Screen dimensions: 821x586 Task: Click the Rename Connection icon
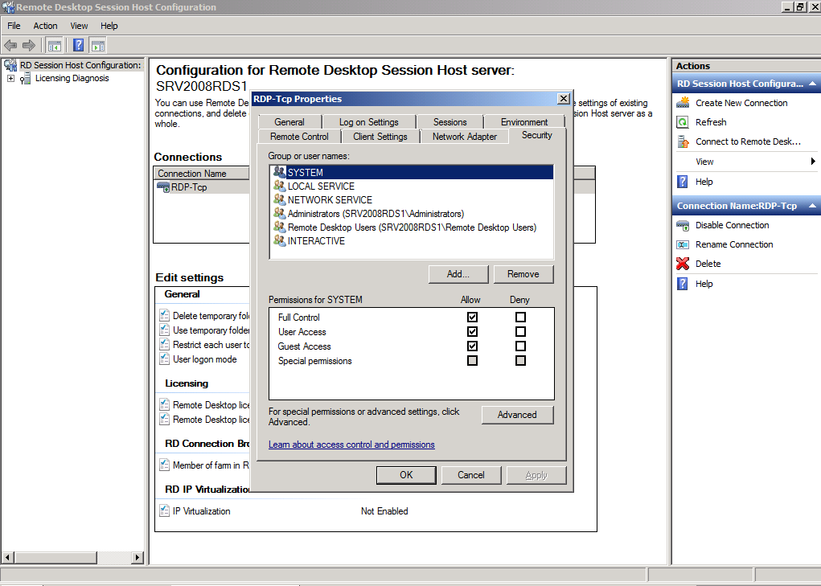click(683, 245)
